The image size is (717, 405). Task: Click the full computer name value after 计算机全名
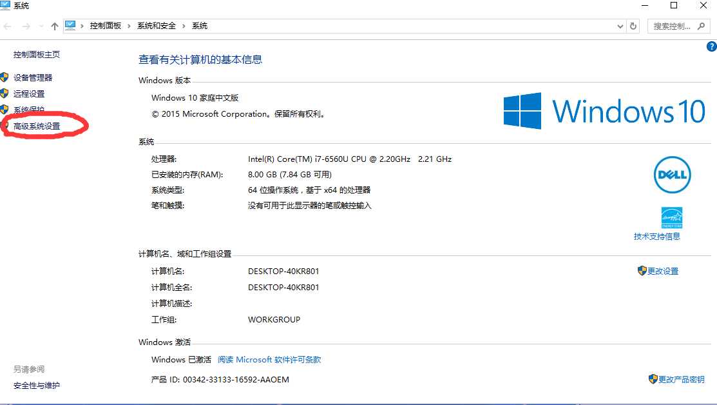point(283,287)
